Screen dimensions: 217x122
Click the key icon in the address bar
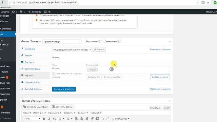tap(198, 2)
